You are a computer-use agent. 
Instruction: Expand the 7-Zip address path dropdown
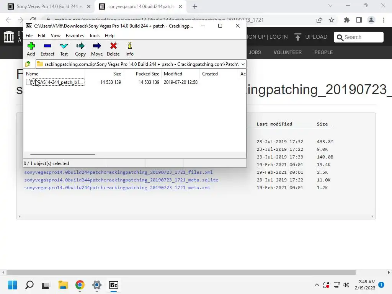243,64
